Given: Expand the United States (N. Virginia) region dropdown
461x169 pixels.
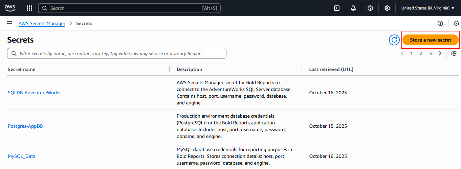Looking at the screenshot, I should [x=428, y=8].
